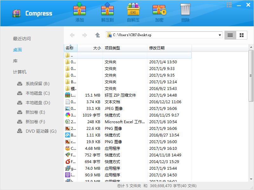Go back with the left arrow
Screen dimensions: 254x190
72,35
